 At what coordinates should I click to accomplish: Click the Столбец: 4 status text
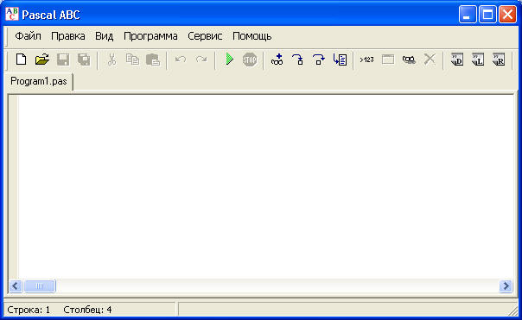point(87,310)
